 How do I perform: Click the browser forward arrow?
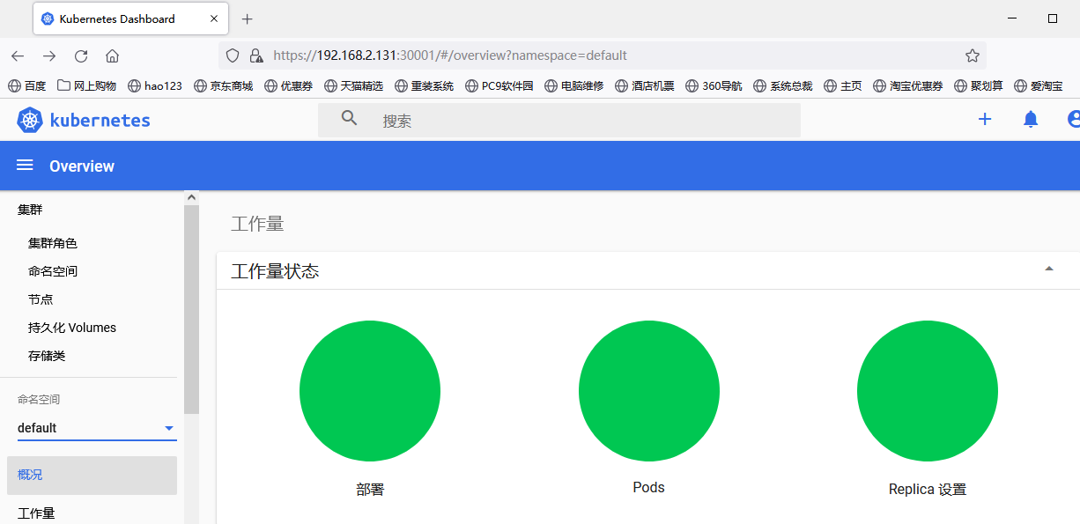click(x=49, y=55)
